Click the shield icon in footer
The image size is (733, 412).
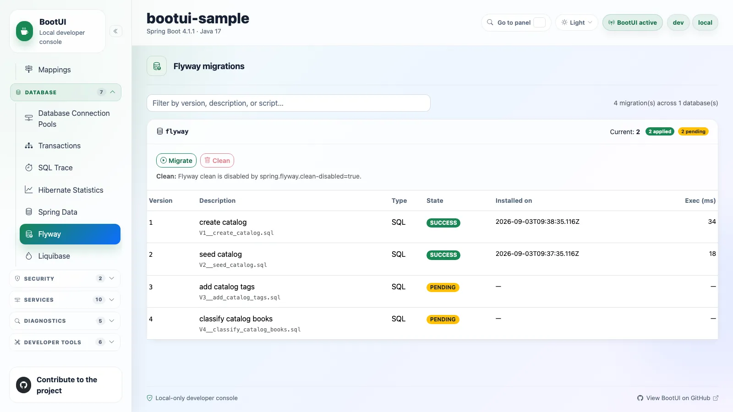coord(149,398)
